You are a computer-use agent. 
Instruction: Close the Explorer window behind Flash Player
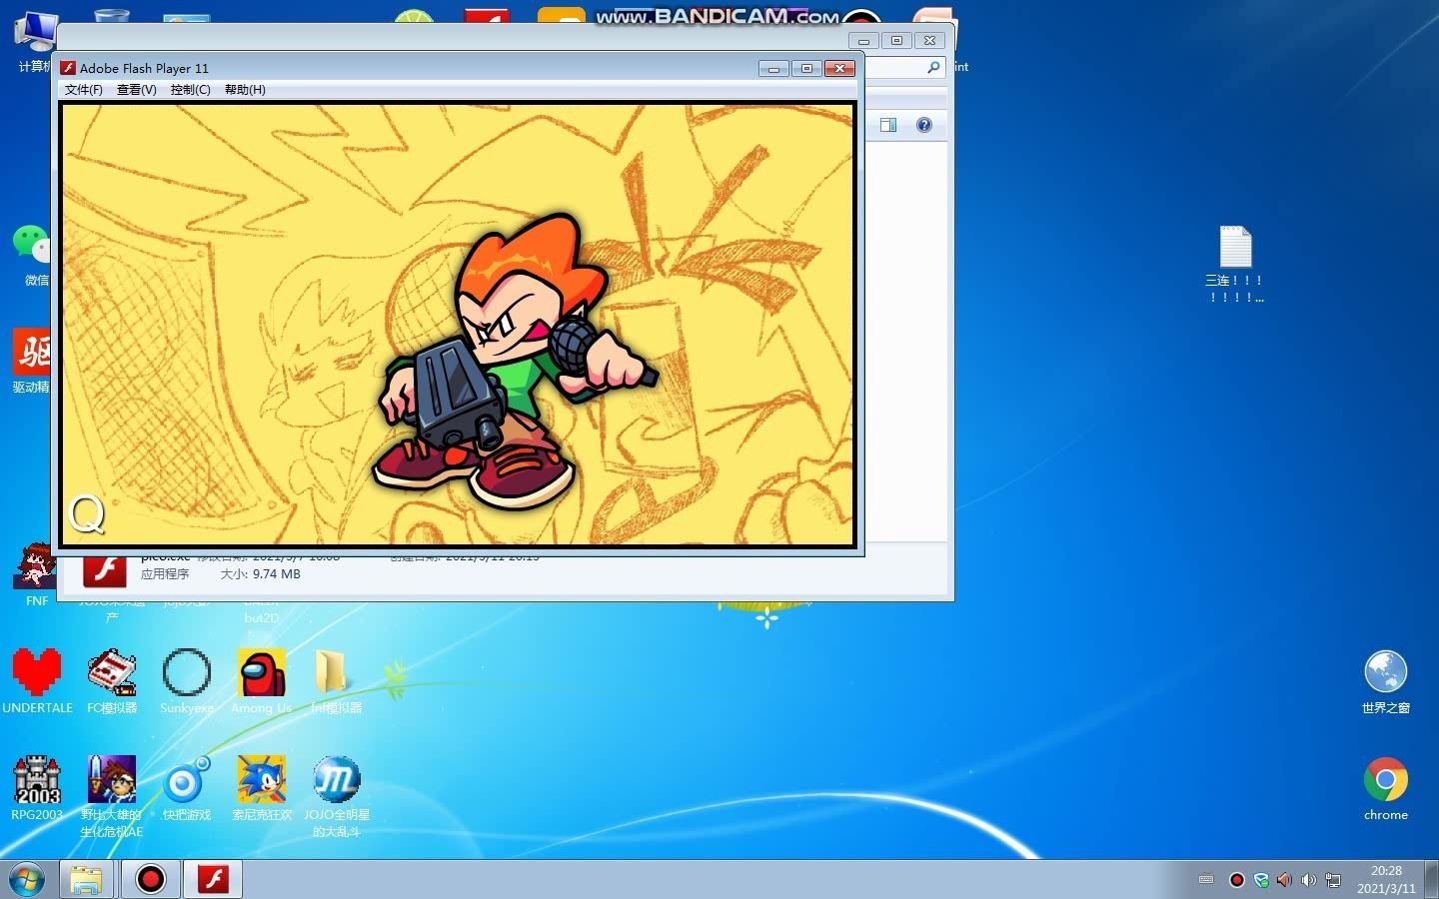coord(929,40)
